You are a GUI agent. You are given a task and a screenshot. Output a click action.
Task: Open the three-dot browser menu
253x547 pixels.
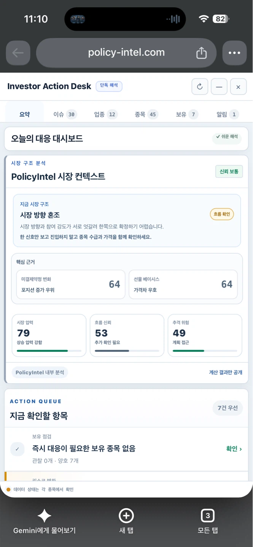pos(234,53)
